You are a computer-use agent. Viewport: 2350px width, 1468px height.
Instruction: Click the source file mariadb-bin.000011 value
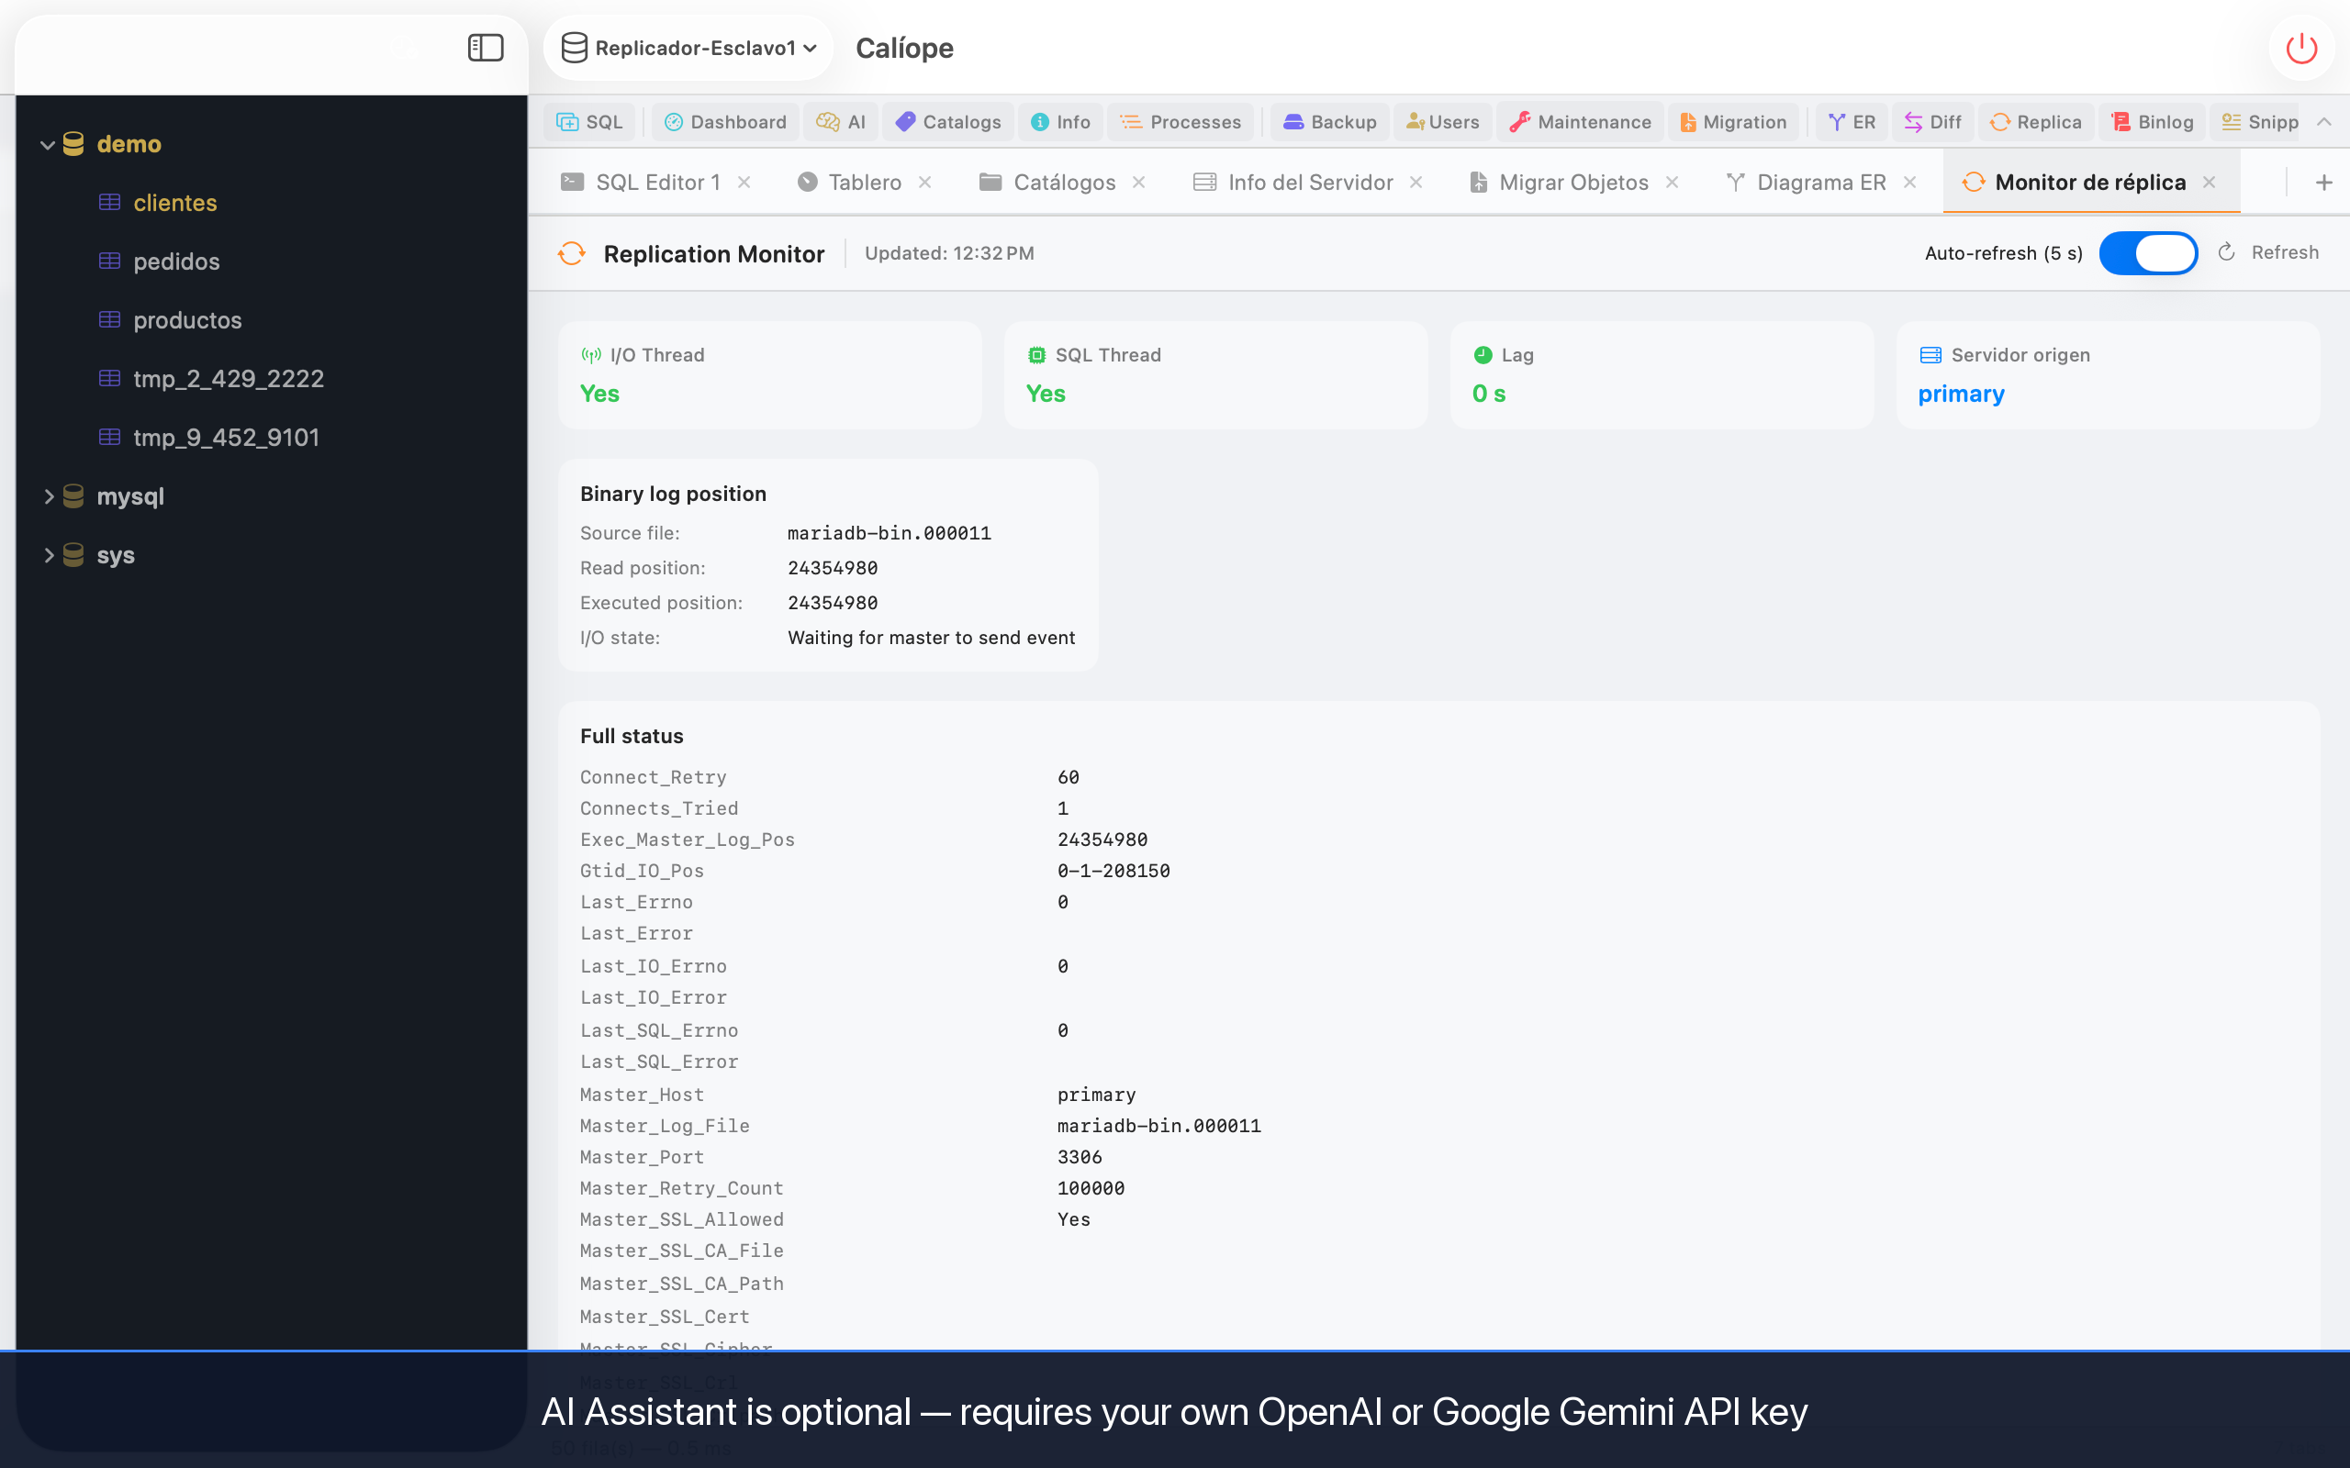(889, 533)
